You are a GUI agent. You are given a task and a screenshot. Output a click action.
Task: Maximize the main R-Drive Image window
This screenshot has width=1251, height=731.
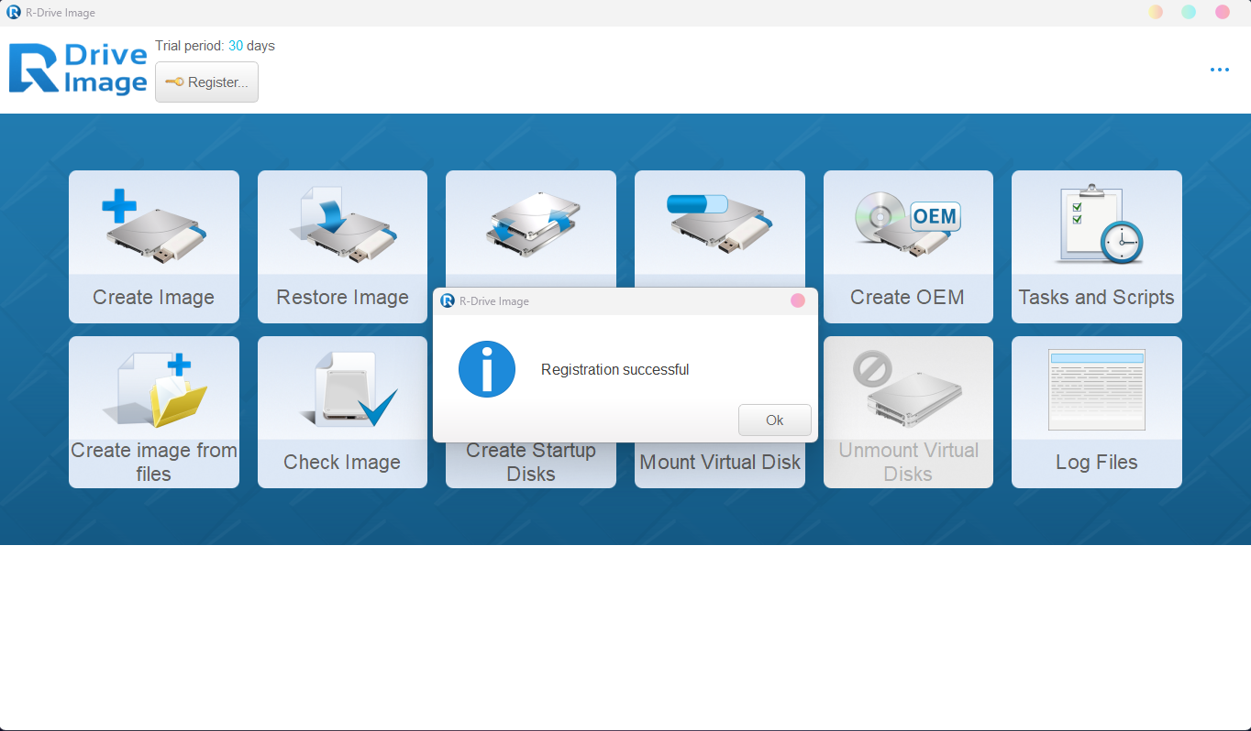coord(1189,12)
